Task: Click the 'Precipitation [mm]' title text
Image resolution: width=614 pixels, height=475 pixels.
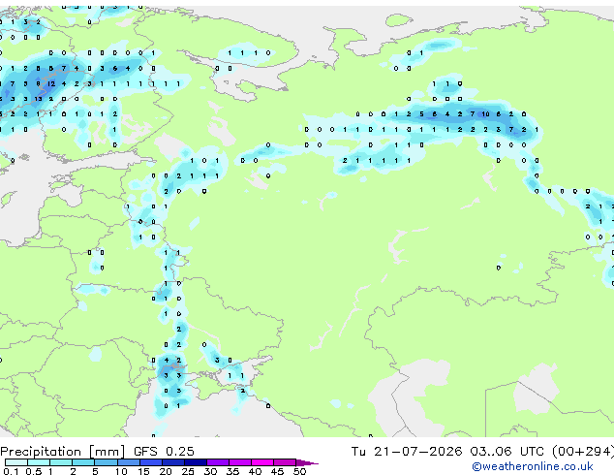Action: point(63,452)
